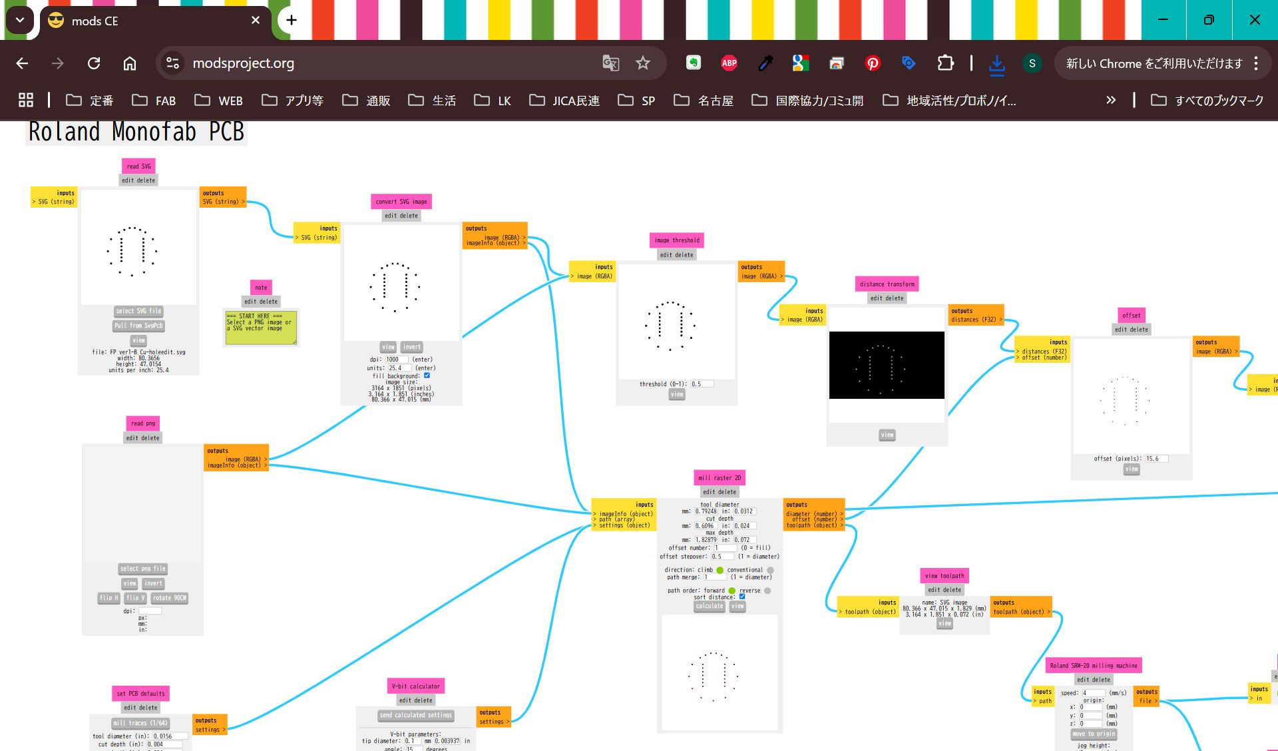The height and width of the screenshot is (751, 1278).
Task: Click select SVG file button
Action: click(x=138, y=311)
